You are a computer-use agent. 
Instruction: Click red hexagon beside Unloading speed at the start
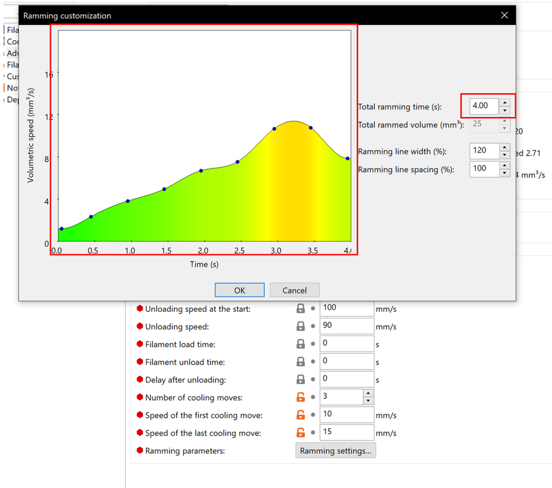pyautogui.click(x=140, y=308)
